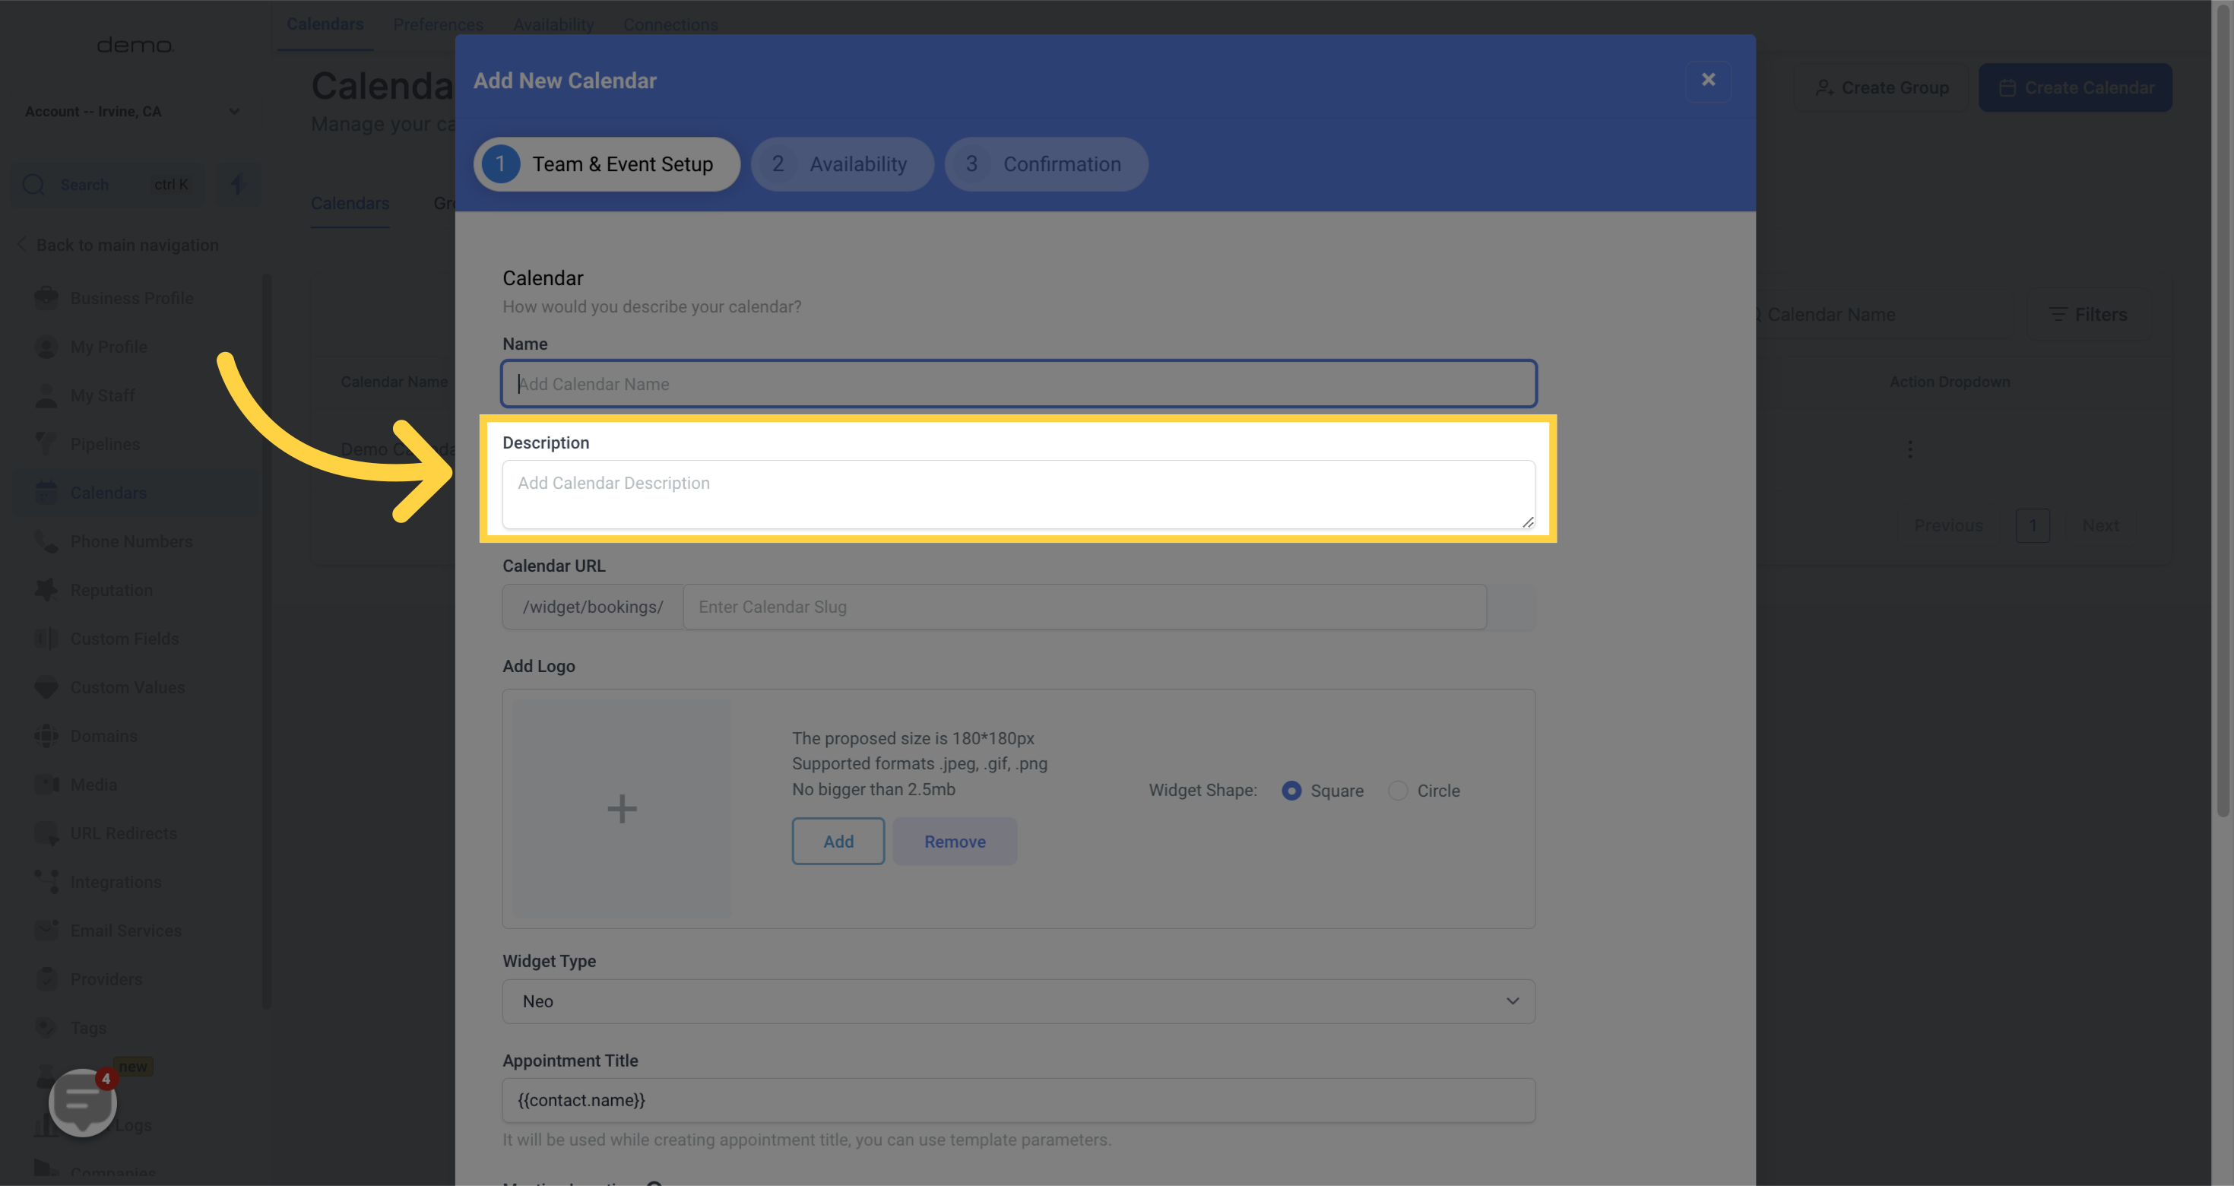Expand the Widget Type Neo dropdown
This screenshot has height=1186, width=2234.
1018,1001
